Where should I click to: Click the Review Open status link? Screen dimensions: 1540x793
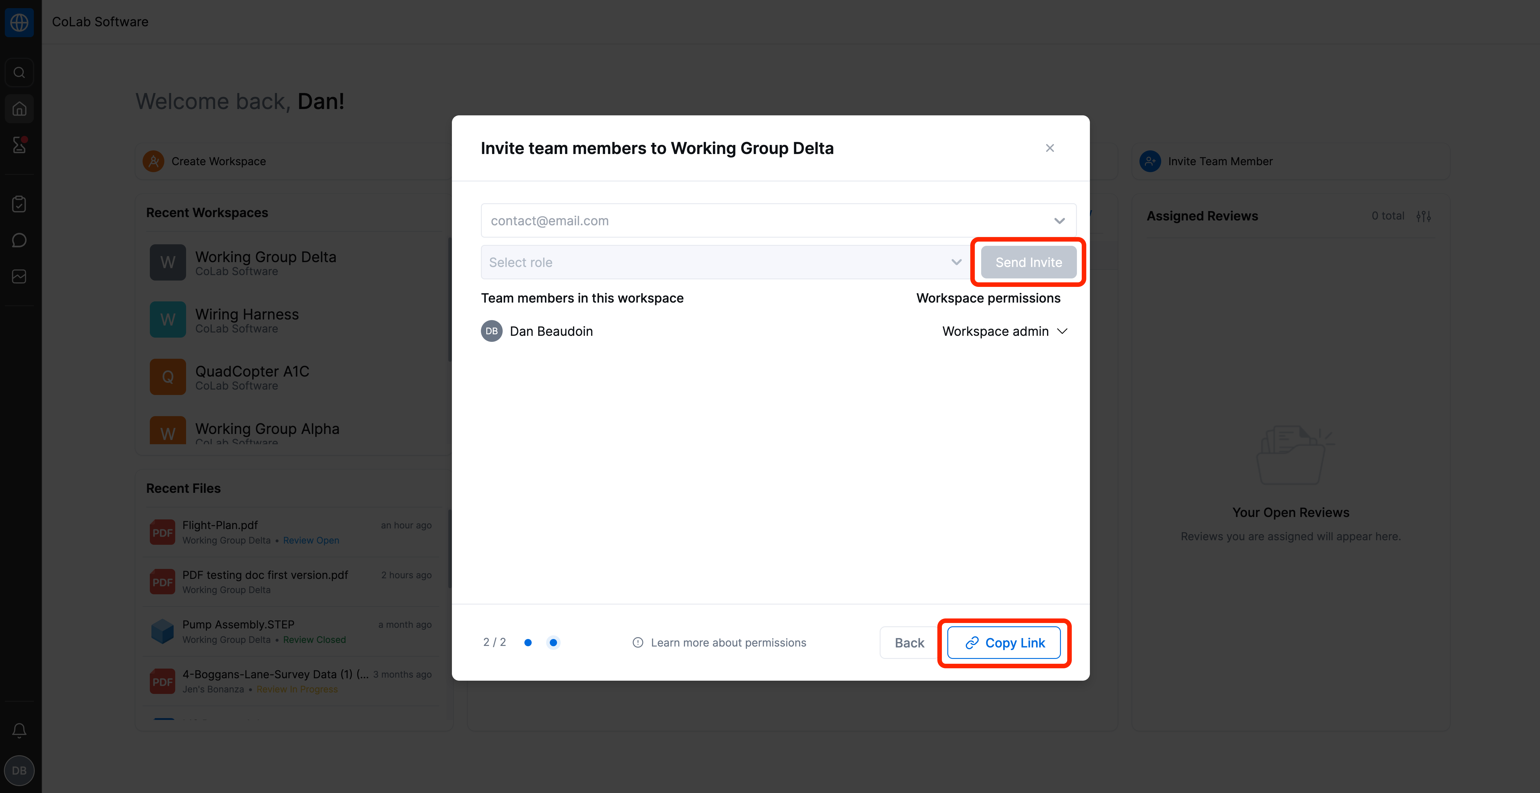pyautogui.click(x=311, y=540)
